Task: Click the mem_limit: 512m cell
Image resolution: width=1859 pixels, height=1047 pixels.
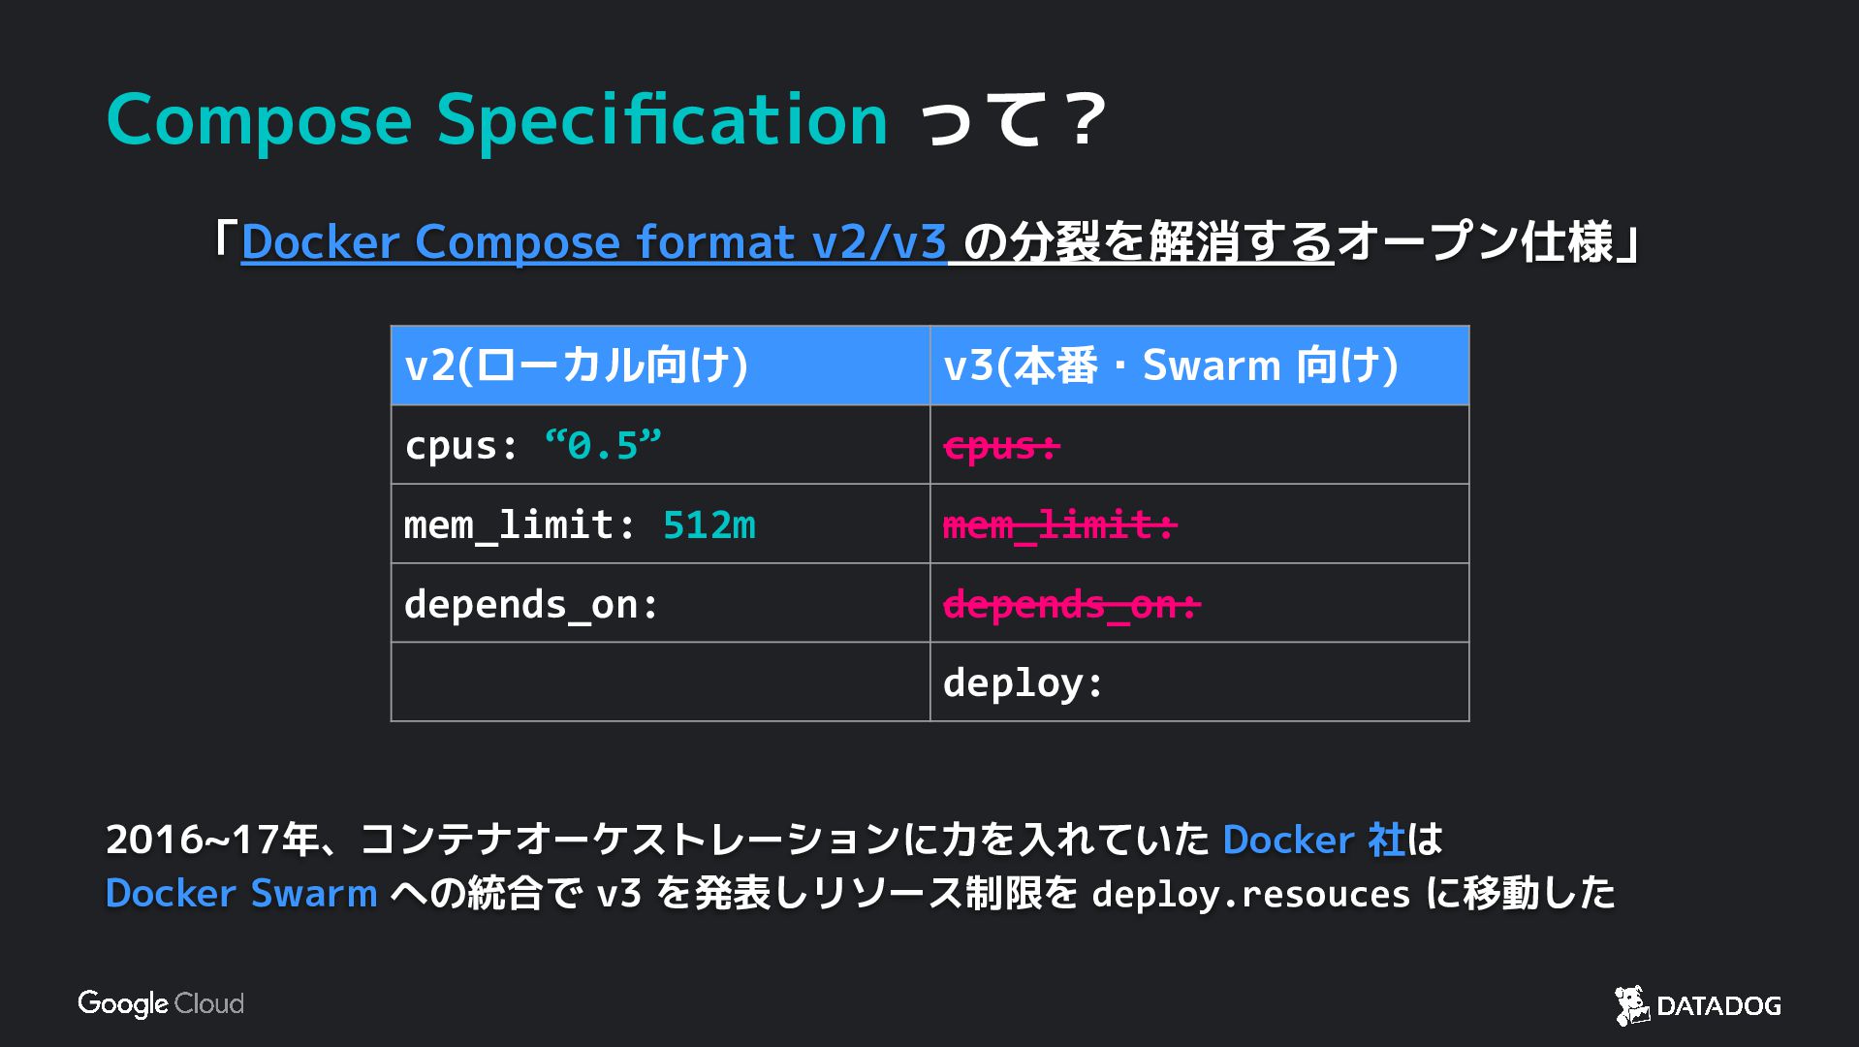Action: tap(580, 525)
